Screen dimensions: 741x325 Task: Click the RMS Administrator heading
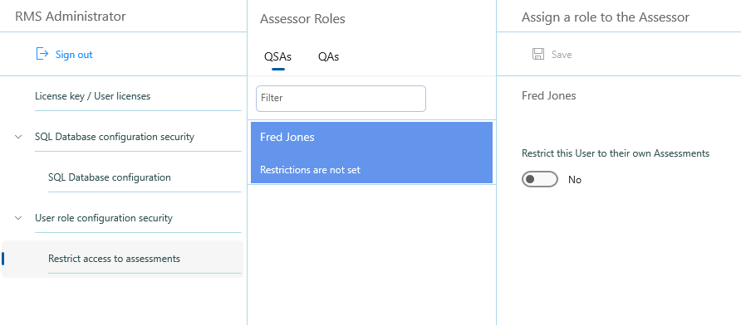(x=71, y=17)
